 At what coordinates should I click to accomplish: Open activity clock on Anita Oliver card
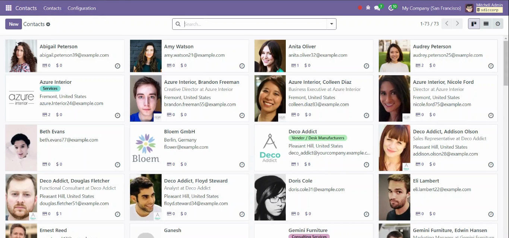click(x=366, y=66)
